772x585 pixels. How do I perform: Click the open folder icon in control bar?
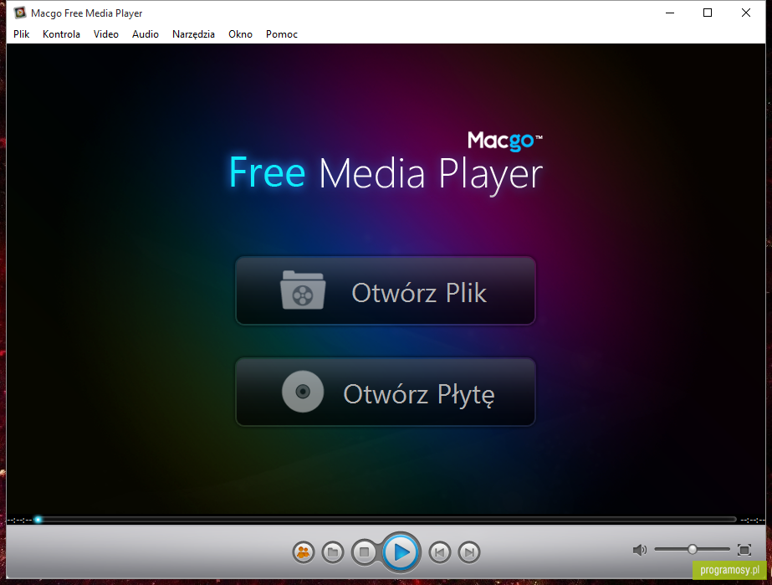[333, 552]
